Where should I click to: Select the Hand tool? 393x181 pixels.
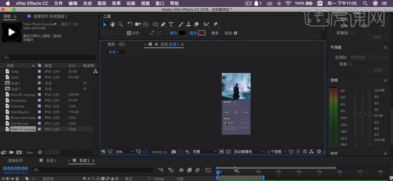[x=113, y=24]
